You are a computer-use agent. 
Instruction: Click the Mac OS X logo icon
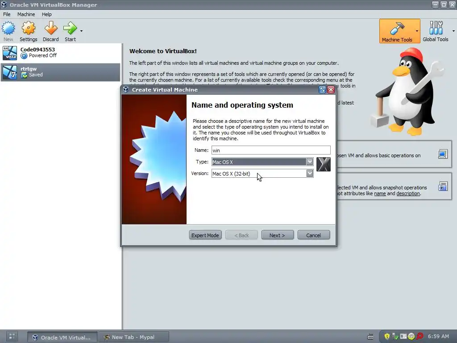point(324,164)
